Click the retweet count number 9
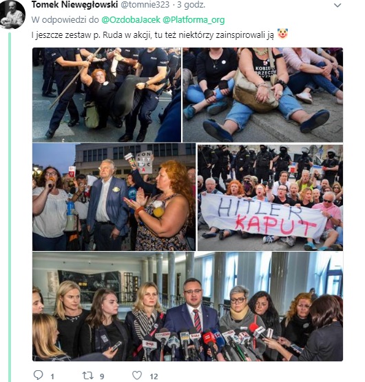The image size is (365, 382). tap(102, 376)
